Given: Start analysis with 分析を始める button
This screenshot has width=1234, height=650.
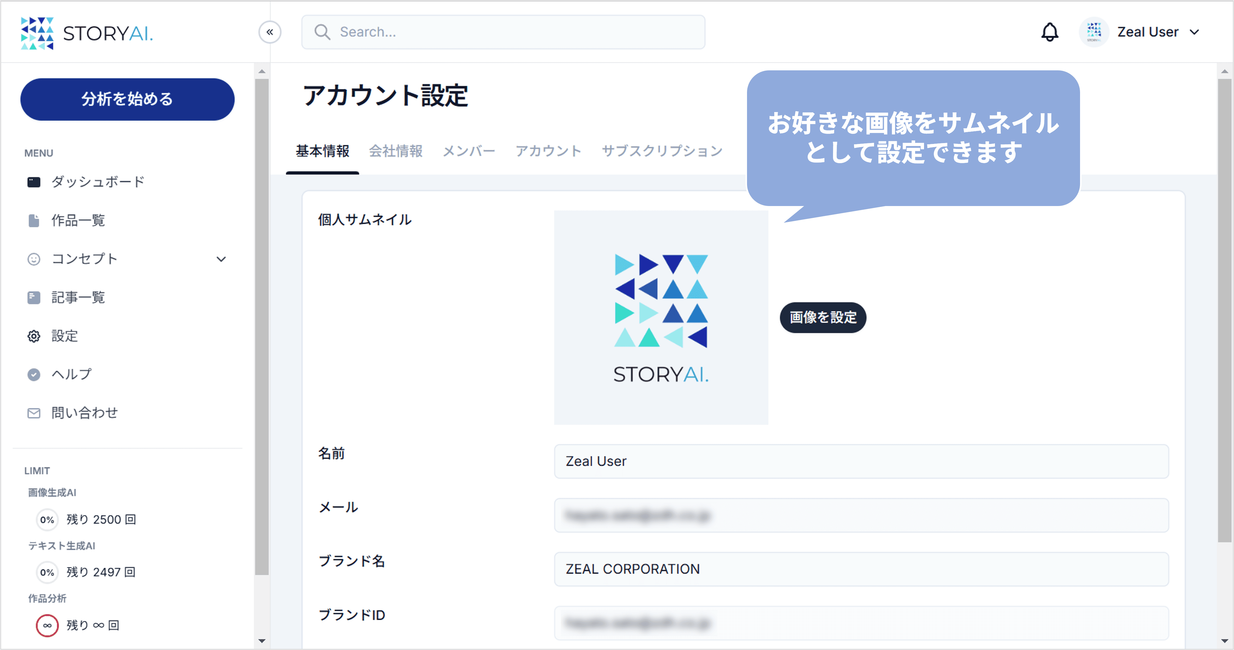Looking at the screenshot, I should 127,99.
